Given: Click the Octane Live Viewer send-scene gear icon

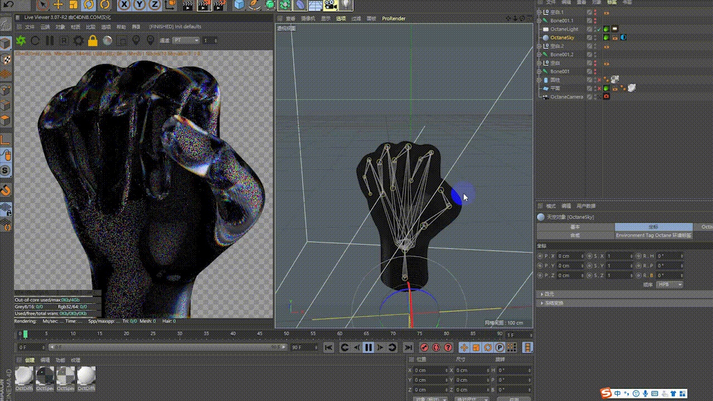Looking at the screenshot, I should tap(21, 41).
